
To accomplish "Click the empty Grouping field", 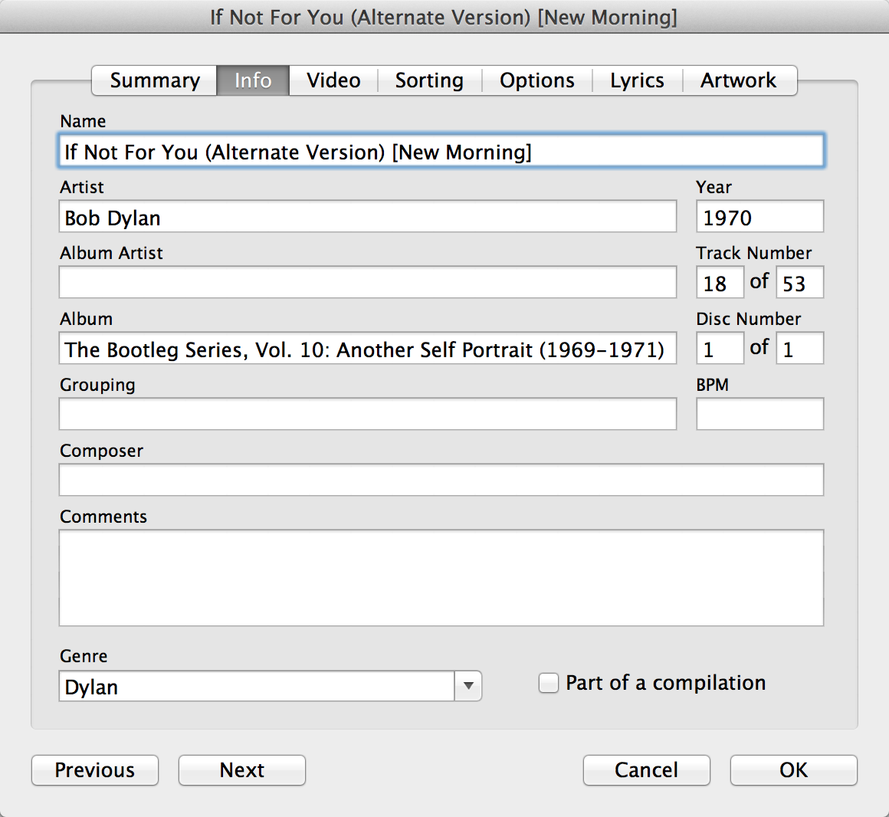I will (x=367, y=414).
